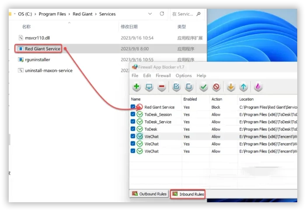The image size is (306, 211).
Task: Switch to the Inbound Rules tab
Action: click(188, 194)
